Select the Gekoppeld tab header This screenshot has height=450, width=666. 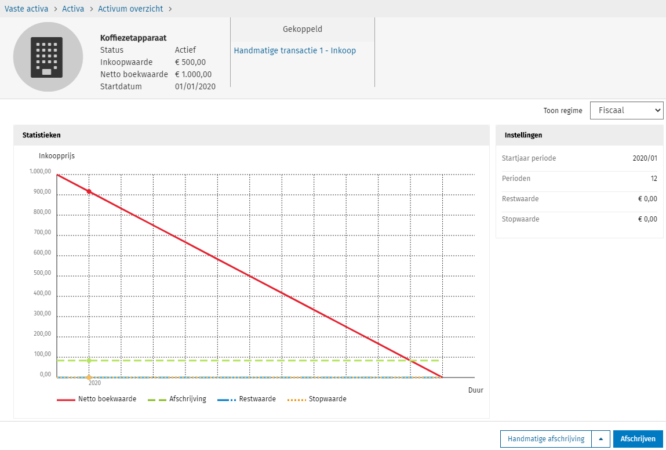click(302, 29)
